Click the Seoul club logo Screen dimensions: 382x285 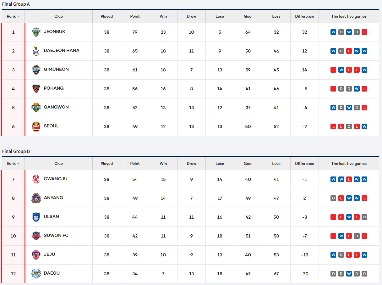(x=36, y=126)
